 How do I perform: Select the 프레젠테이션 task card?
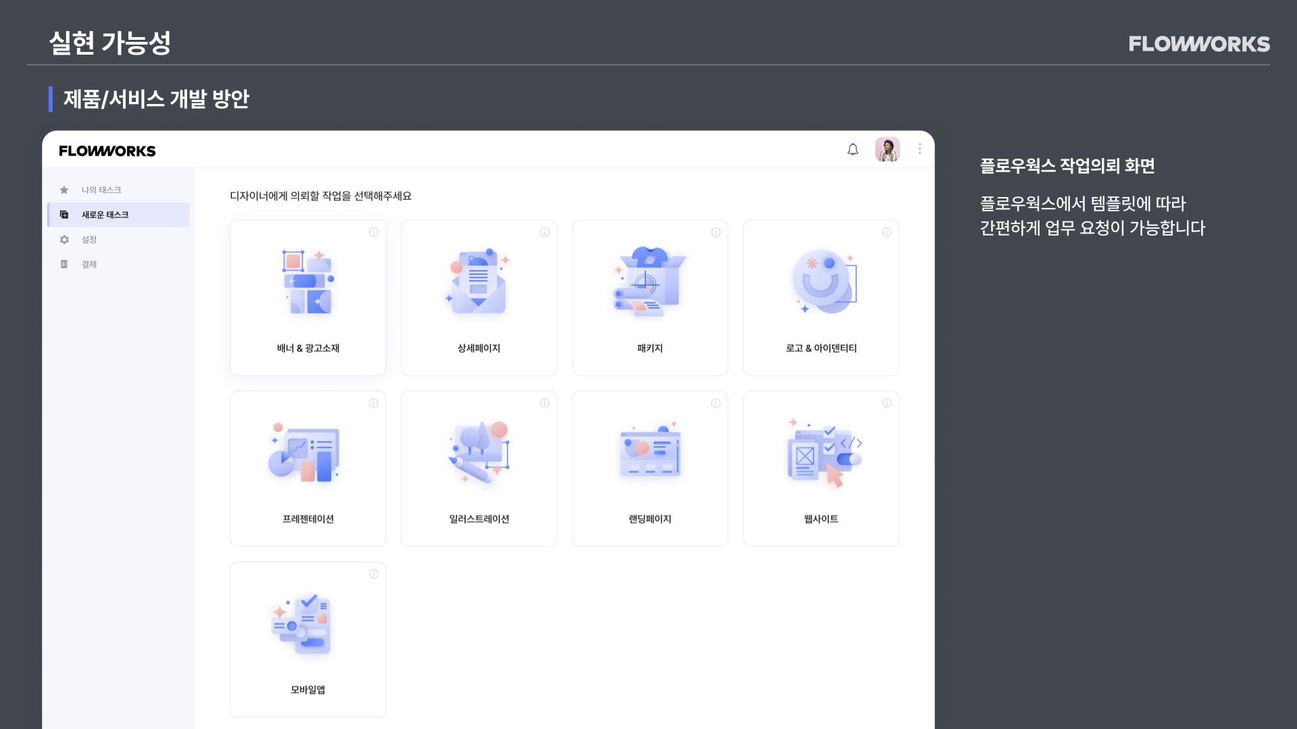click(x=308, y=468)
